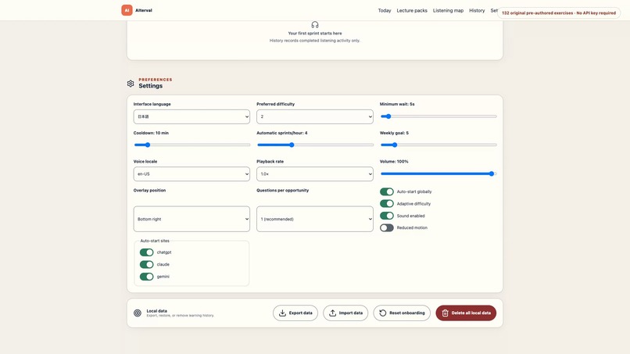Click the trash icon in Delete all local data

click(x=446, y=313)
